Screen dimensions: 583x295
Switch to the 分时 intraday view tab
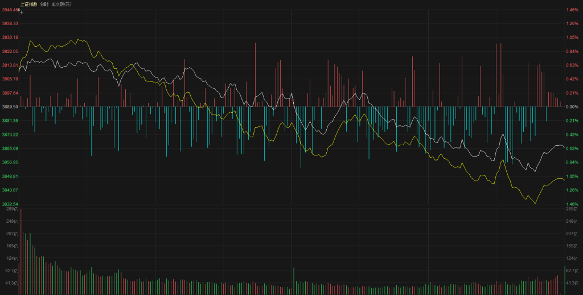click(44, 4)
